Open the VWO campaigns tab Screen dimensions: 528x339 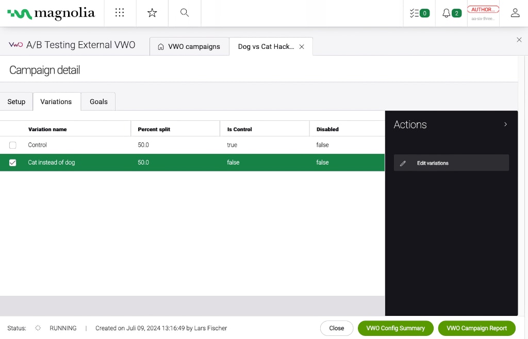point(189,47)
